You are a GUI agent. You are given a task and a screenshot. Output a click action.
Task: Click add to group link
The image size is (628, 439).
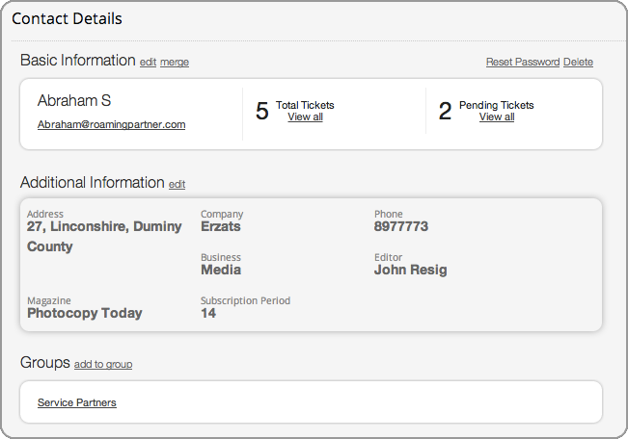[x=103, y=364]
